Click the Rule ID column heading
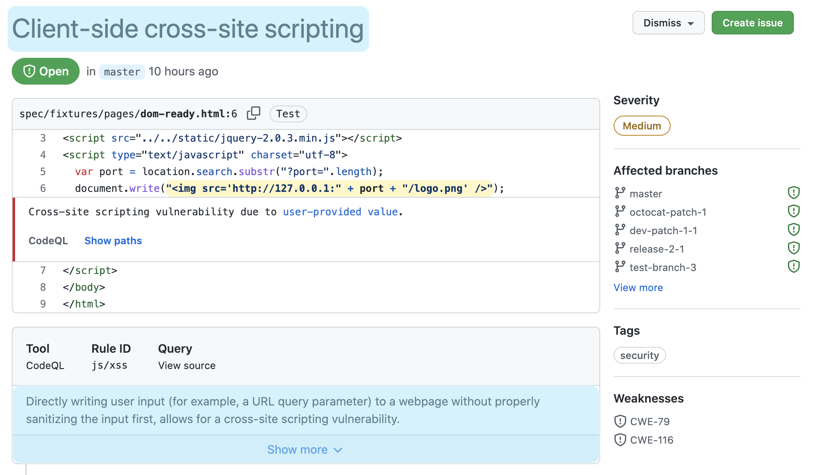The height and width of the screenshot is (475, 819). (111, 349)
